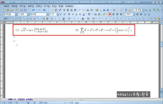
Task: Expand the 바탕글 style dropdown
Action: pos(16,14)
